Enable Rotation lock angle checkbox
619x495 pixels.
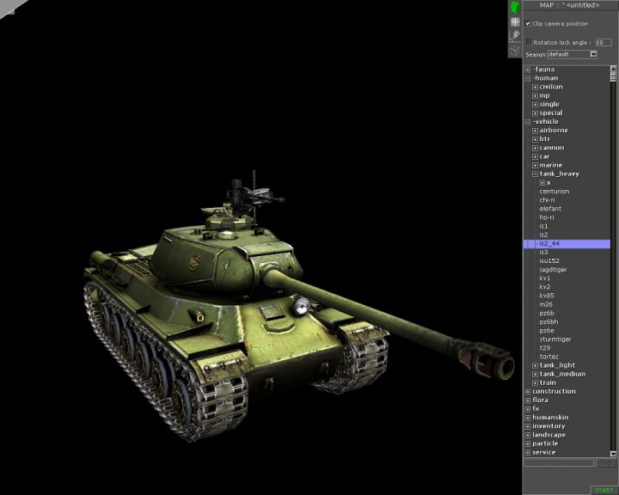[529, 41]
